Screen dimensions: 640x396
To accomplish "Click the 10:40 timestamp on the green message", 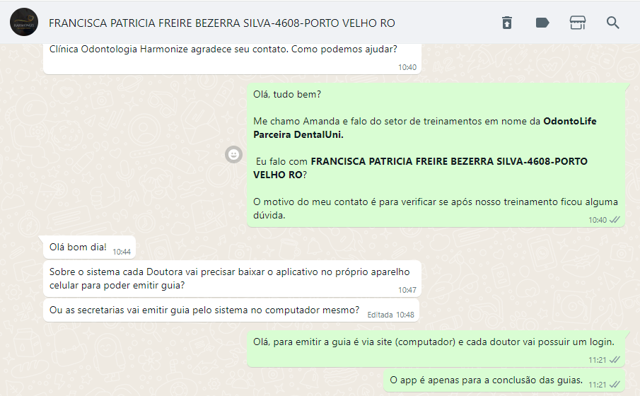I will tap(597, 220).
